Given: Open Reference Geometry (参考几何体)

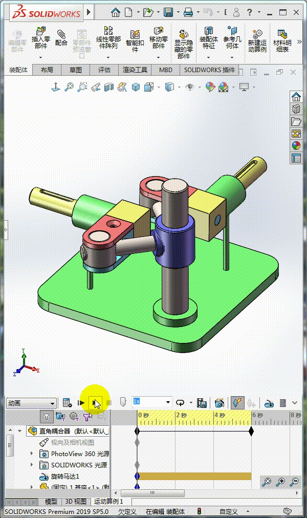Looking at the screenshot, I should coord(232,38).
